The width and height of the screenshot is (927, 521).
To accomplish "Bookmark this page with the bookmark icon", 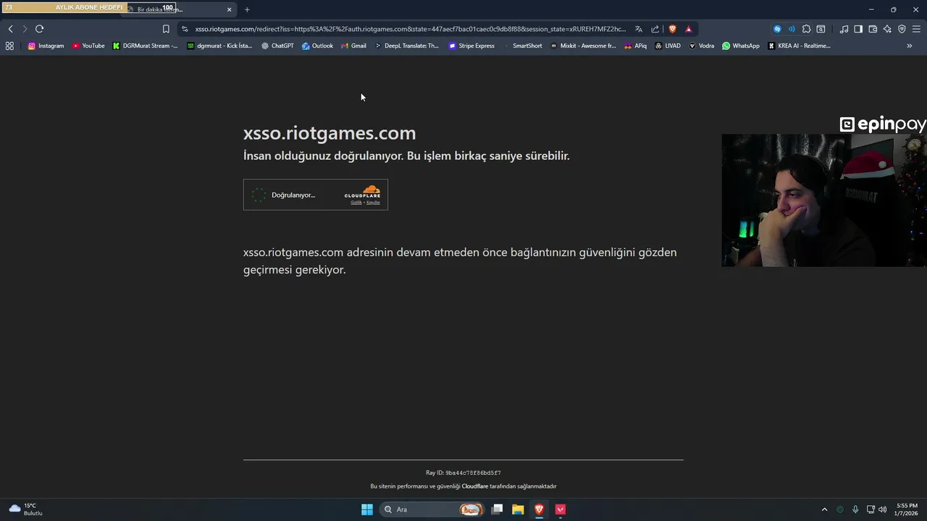I will (166, 29).
